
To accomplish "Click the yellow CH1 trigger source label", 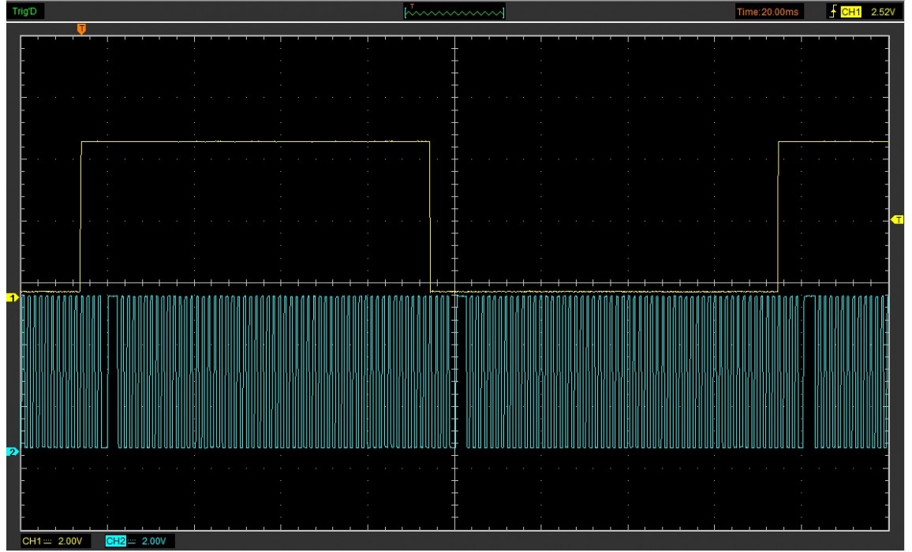I will coord(851,10).
